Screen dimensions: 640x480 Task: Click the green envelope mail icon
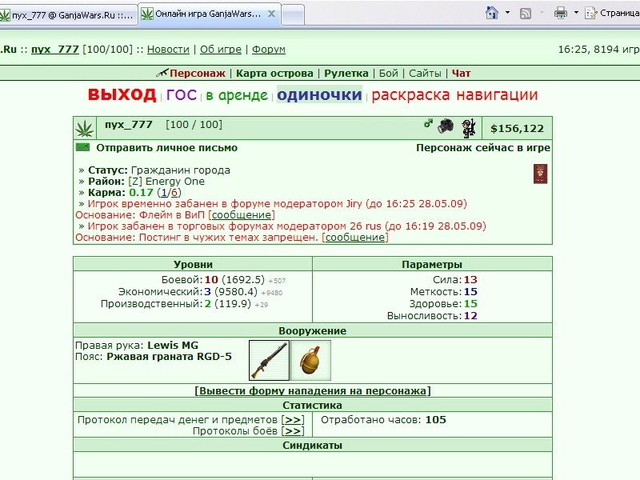point(82,147)
